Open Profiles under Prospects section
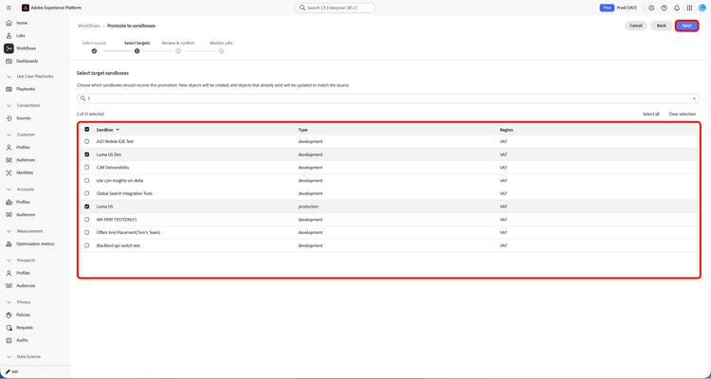 click(23, 273)
